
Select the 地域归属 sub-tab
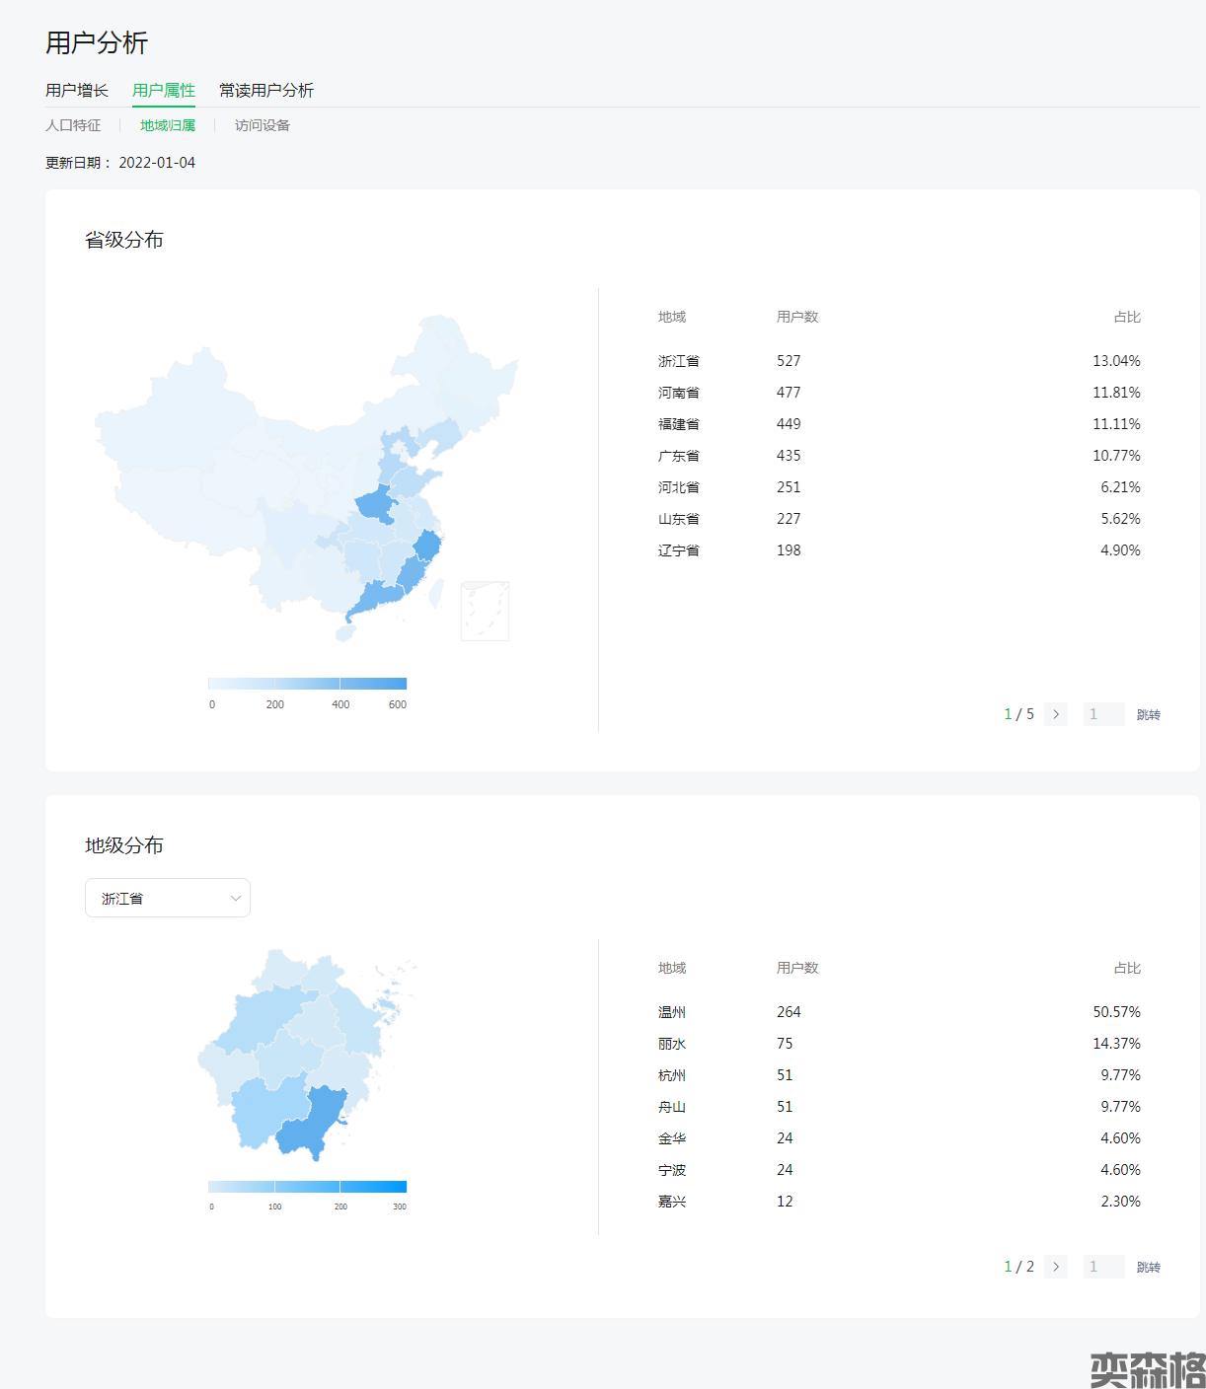pos(168,125)
